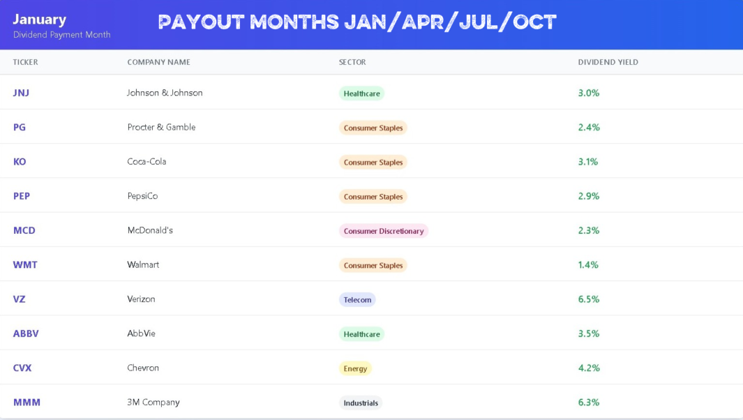
Task: Click the 4.2% dividend yield value
Action: pos(589,368)
